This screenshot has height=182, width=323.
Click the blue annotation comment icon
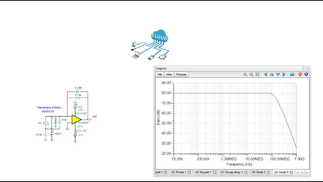click(292, 74)
